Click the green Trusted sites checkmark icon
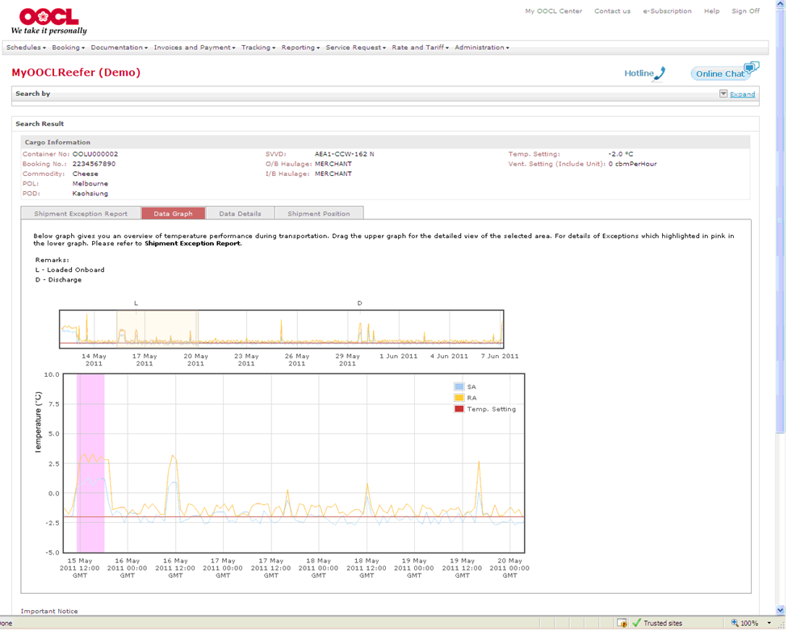The width and height of the screenshot is (792, 635). coord(636,623)
